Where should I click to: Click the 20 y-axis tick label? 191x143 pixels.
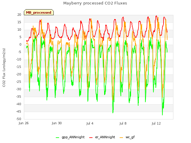point(19,15)
